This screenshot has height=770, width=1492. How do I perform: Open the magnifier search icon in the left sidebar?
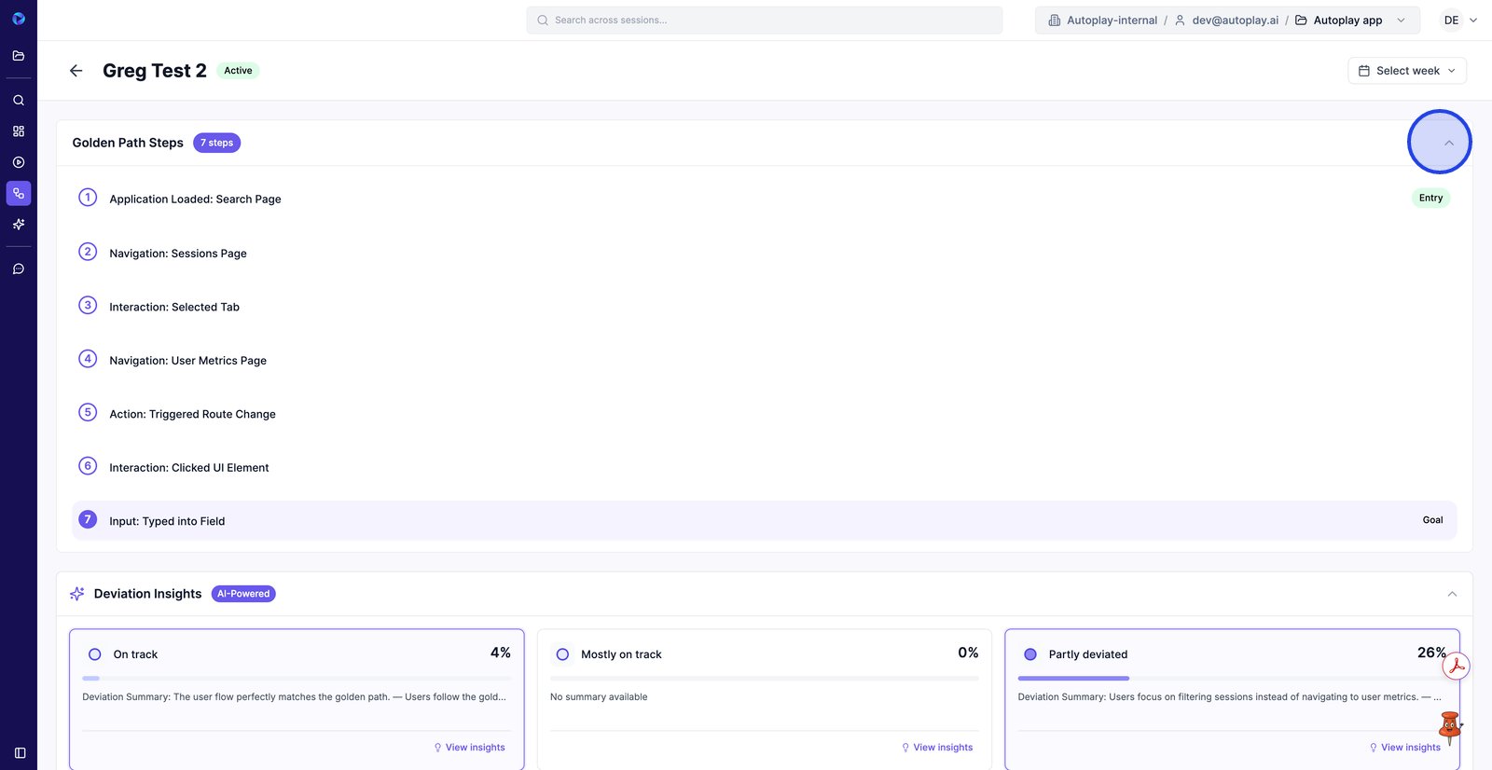coord(19,100)
